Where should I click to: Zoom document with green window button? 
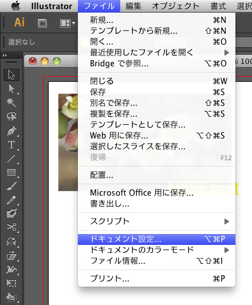coord(57,61)
